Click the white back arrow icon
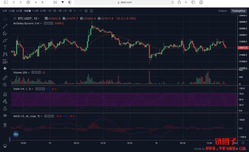 coord(5,68)
